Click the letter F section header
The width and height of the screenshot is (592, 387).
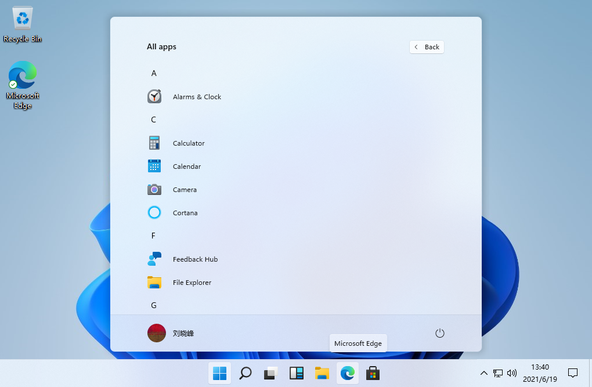tap(154, 236)
